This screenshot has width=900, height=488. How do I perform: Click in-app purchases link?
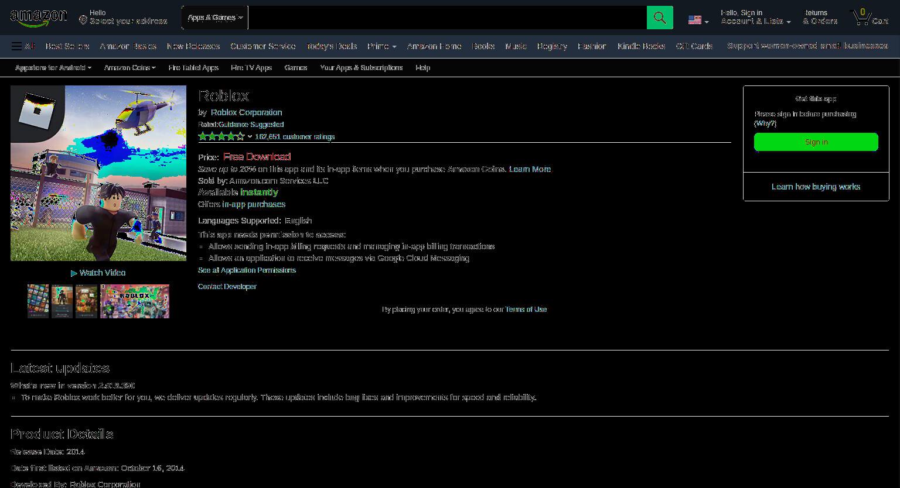[x=254, y=204]
